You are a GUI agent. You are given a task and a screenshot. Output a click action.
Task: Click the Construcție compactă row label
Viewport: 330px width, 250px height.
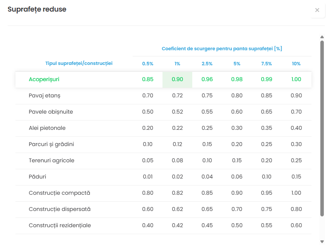[59, 193]
